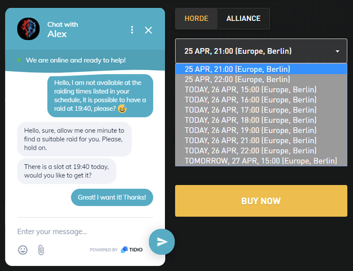Image resolution: width=353 pixels, height=271 pixels.
Task: Click the Buy Now button
Action: click(x=261, y=201)
